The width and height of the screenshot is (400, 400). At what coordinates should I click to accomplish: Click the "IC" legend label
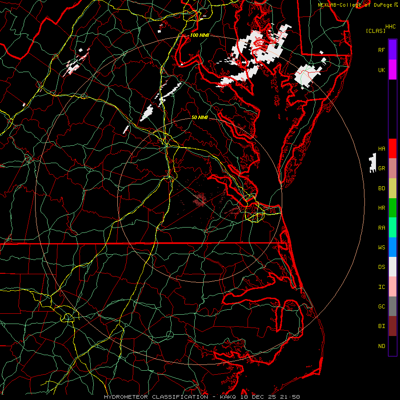pyautogui.click(x=382, y=287)
